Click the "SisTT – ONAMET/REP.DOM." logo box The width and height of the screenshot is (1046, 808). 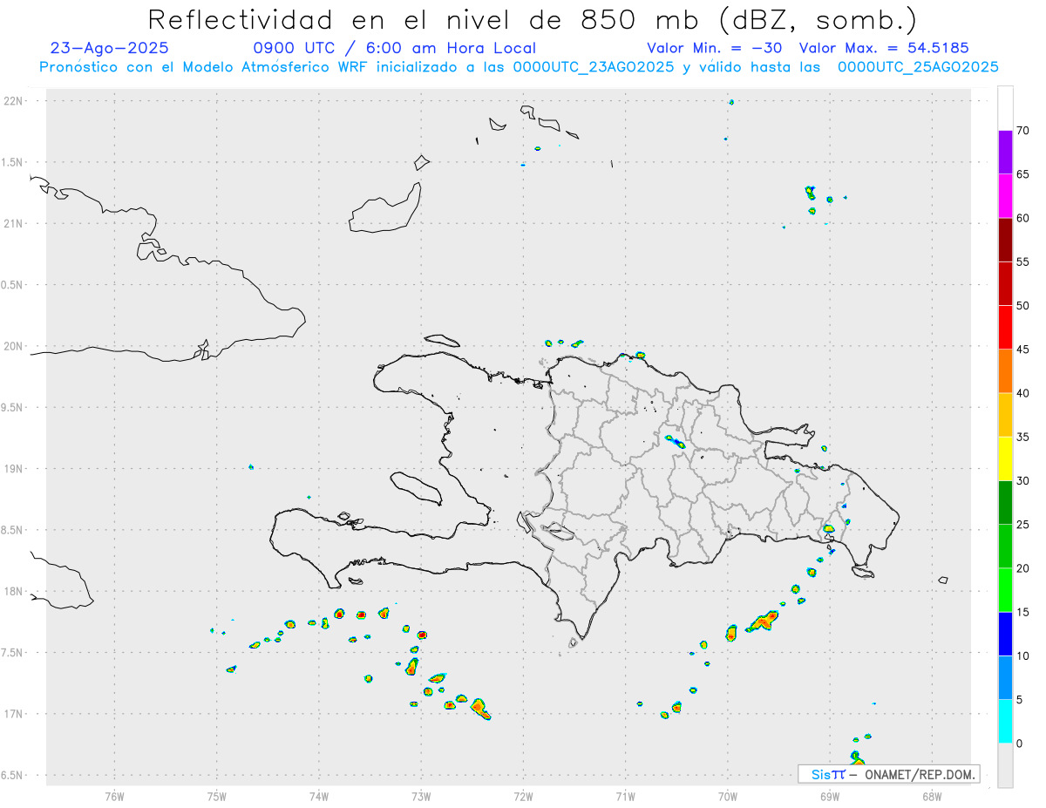click(889, 774)
